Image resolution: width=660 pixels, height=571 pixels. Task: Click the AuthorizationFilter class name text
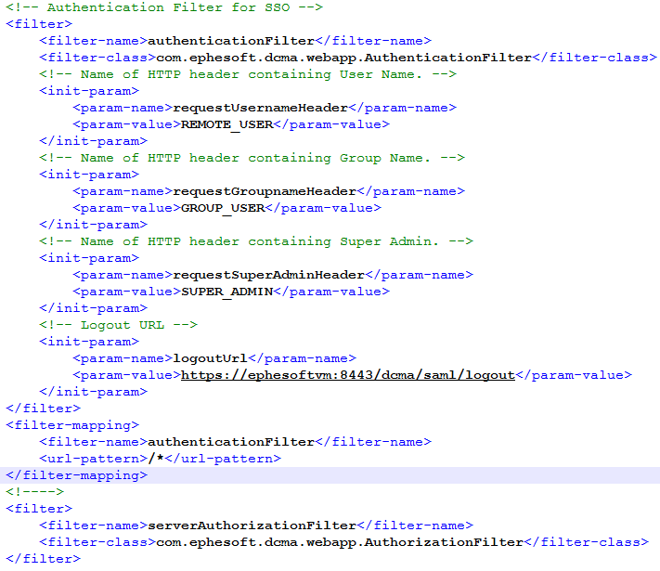339,542
